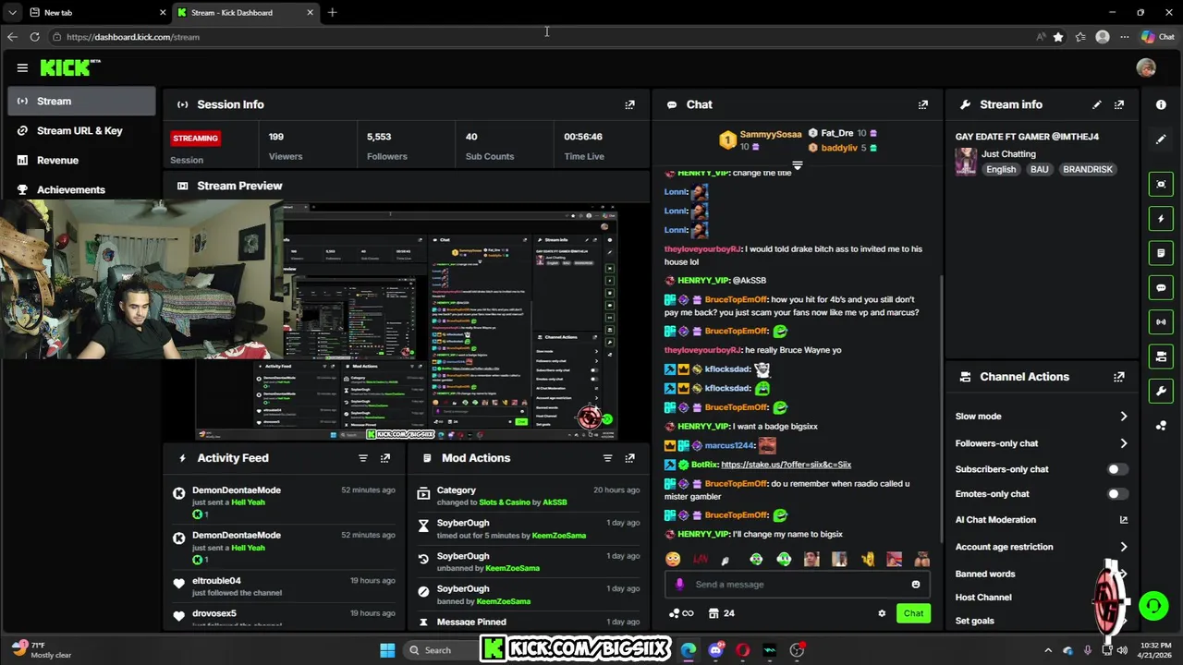Open Host Channel action
The image size is (1183, 665).
pyautogui.click(x=983, y=598)
